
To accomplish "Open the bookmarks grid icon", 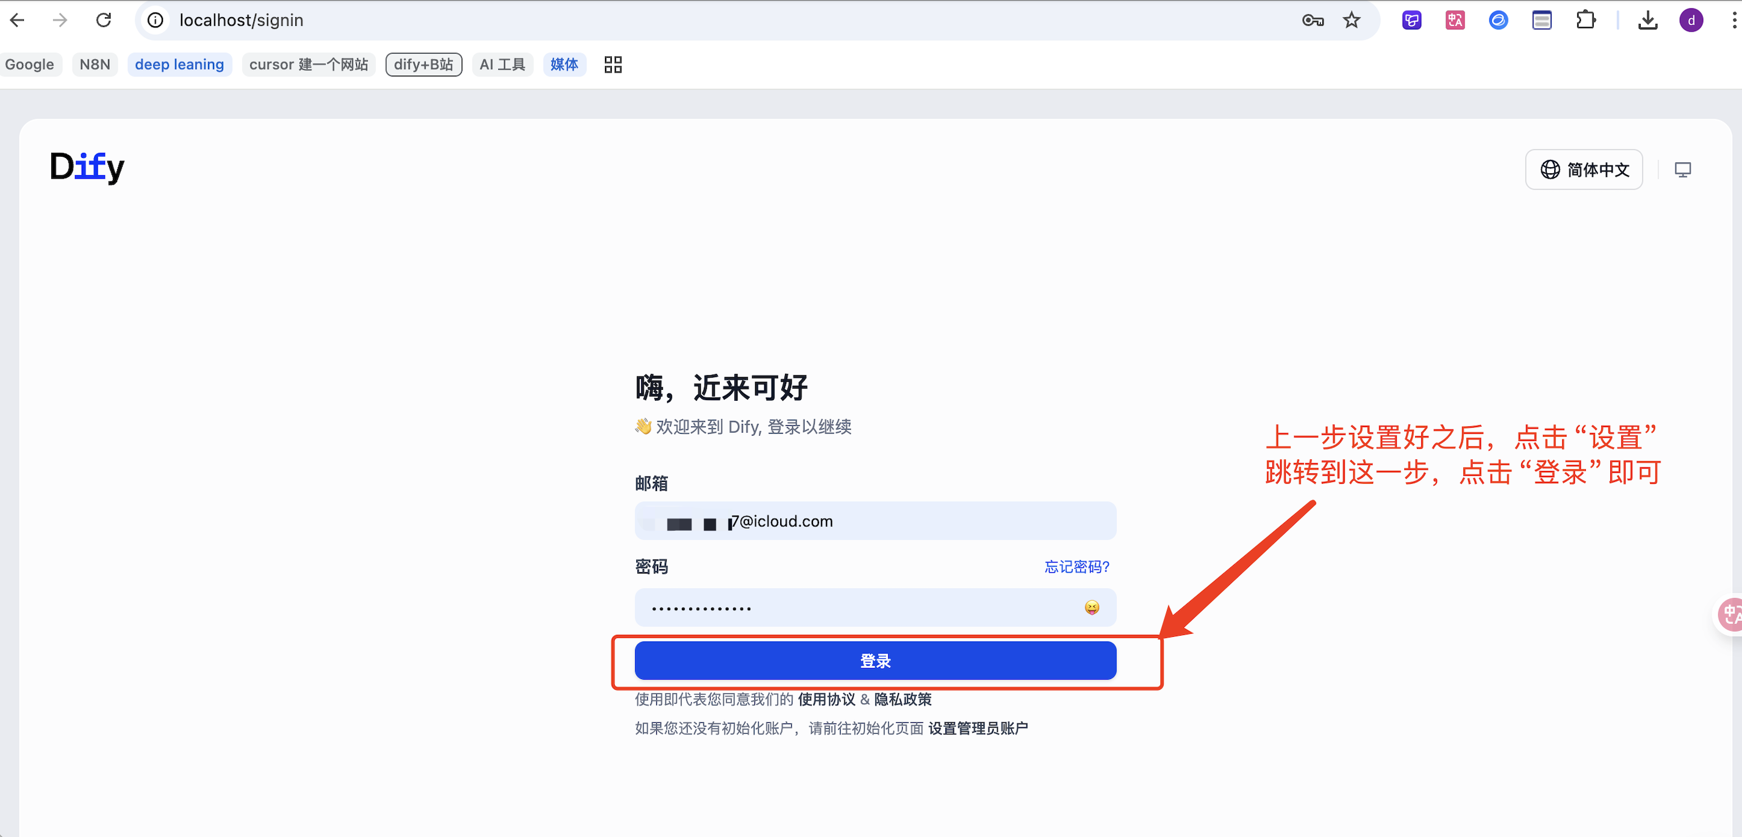I will coord(612,64).
